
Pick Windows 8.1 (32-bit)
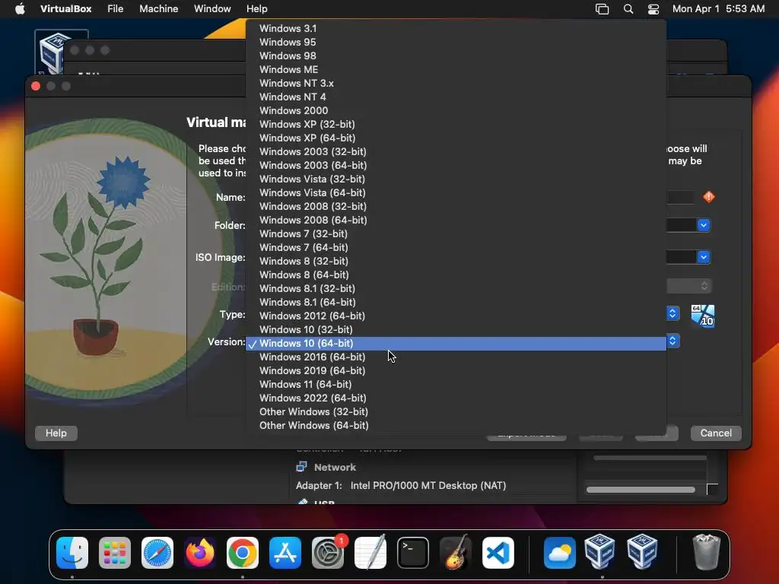[x=456, y=288]
